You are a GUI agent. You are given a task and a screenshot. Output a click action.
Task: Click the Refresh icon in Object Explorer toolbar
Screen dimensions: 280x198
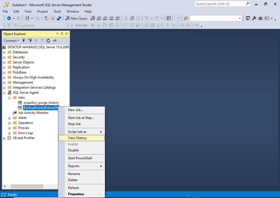point(48,40)
